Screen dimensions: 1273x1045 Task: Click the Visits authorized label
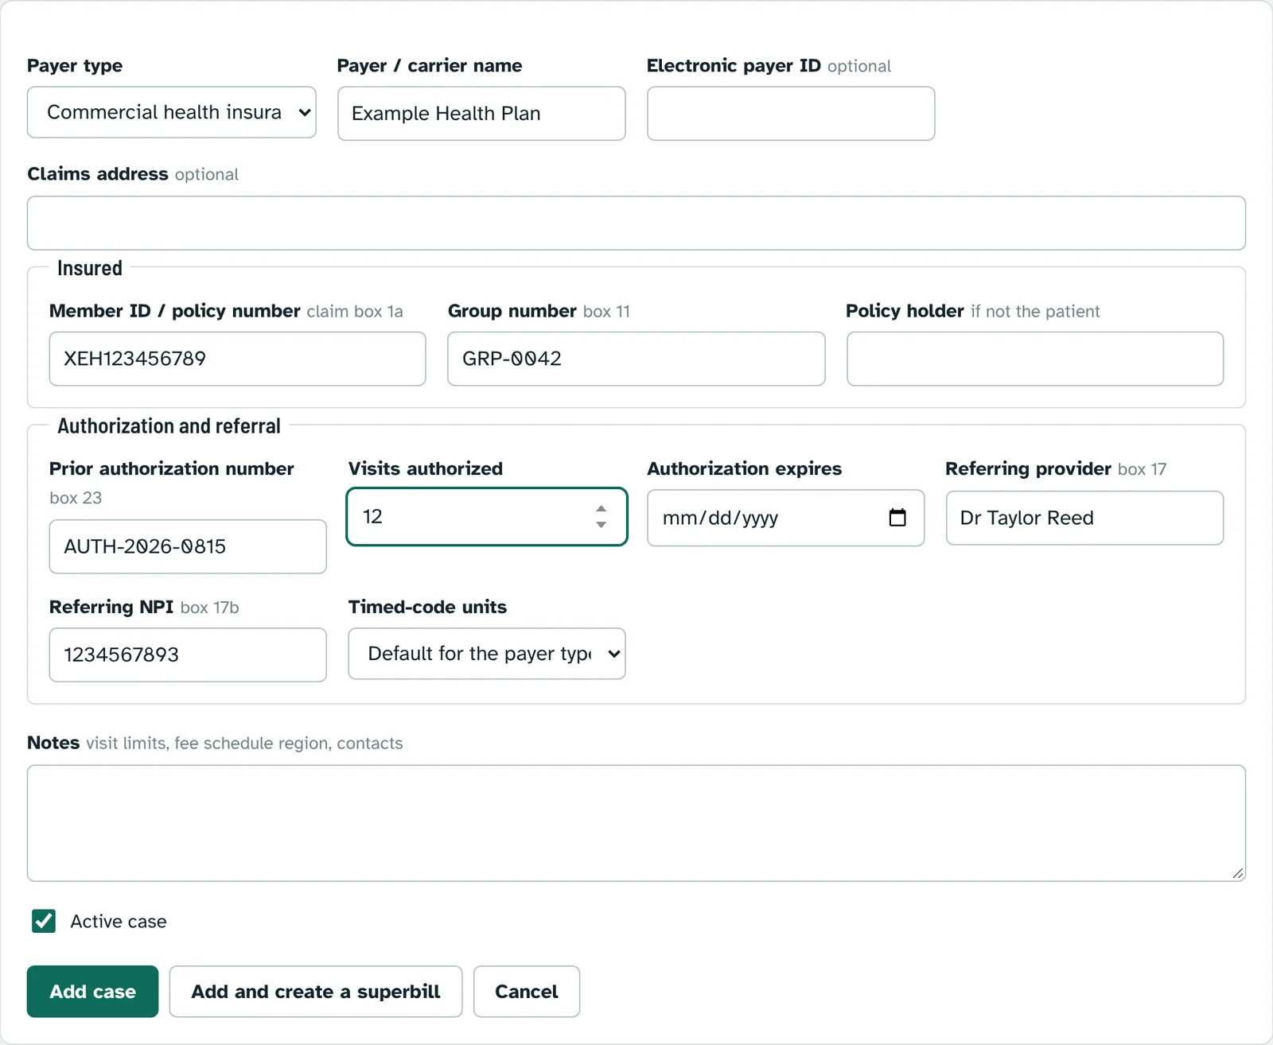(426, 468)
